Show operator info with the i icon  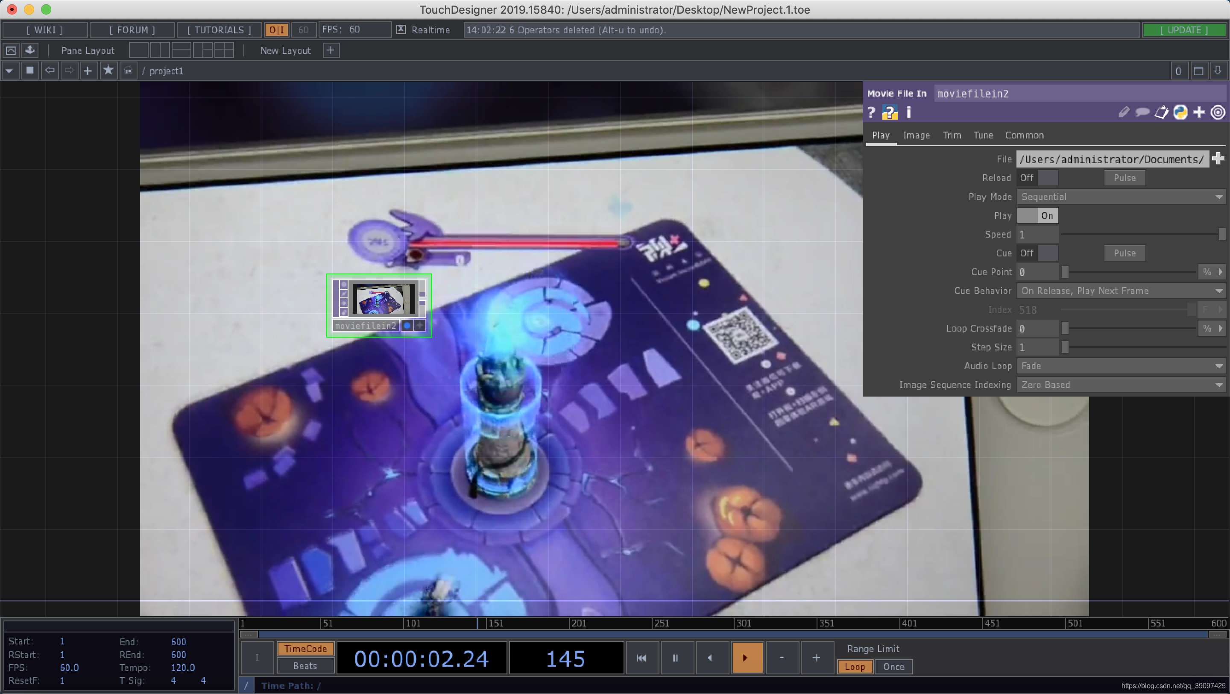coord(909,112)
